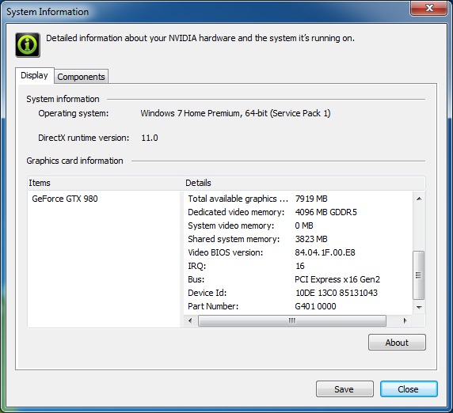This screenshot has width=453, height=413.
Task: Click the value 84.04.1F.00.E8
Action: [x=325, y=252]
